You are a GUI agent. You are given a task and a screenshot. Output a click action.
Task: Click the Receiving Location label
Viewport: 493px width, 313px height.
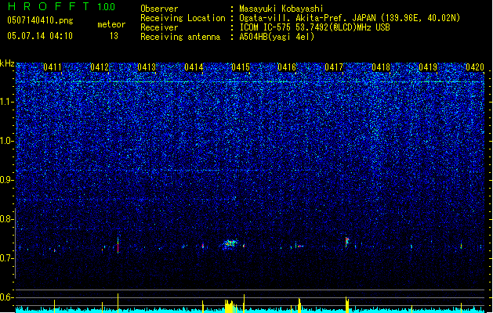183,18
